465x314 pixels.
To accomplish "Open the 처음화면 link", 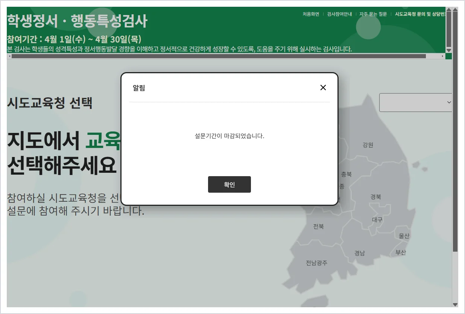I will click(311, 14).
